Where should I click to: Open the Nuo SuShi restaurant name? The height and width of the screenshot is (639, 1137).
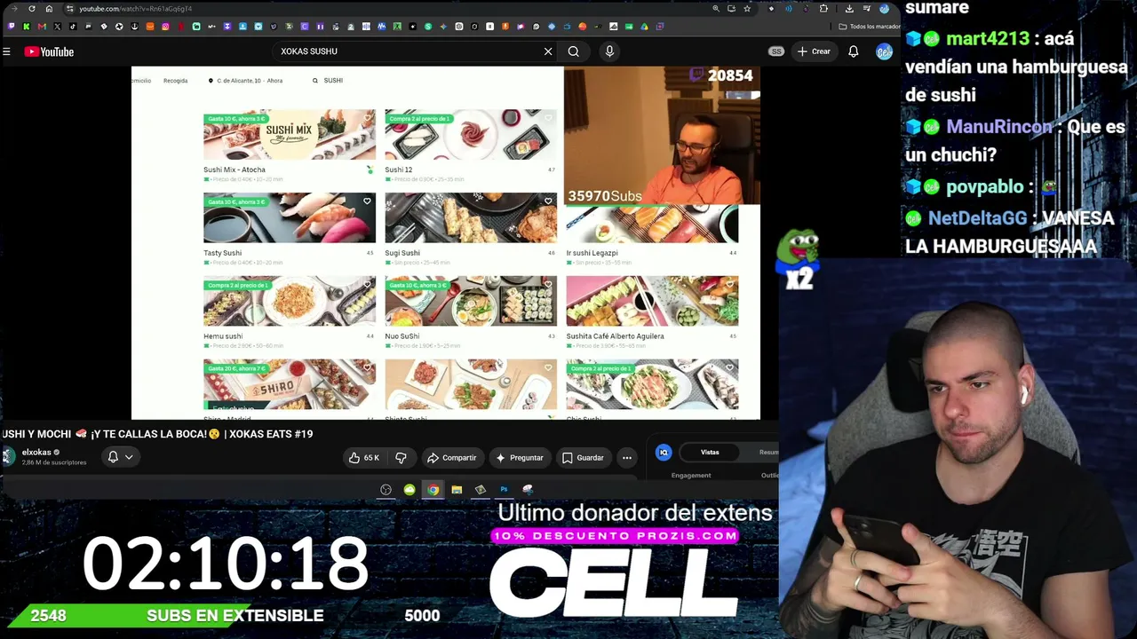[402, 336]
